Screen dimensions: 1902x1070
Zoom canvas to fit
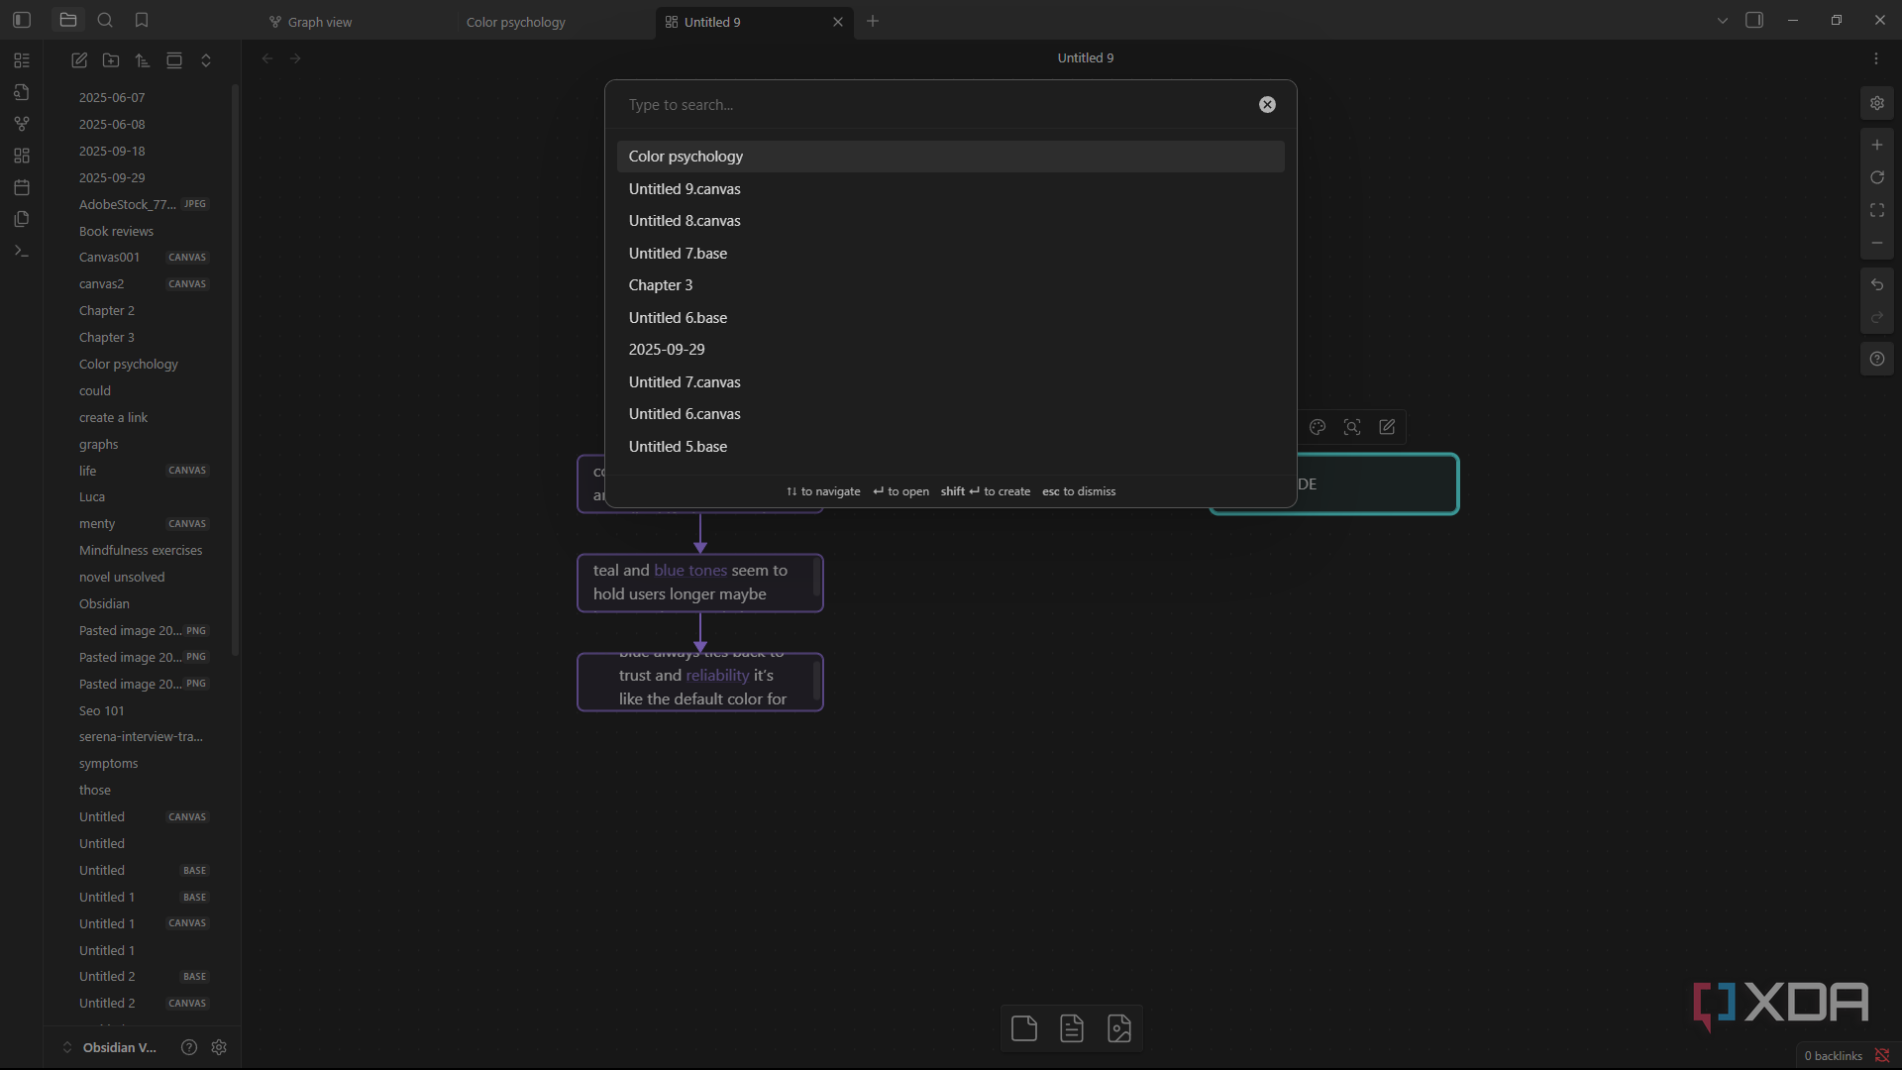click(1876, 210)
